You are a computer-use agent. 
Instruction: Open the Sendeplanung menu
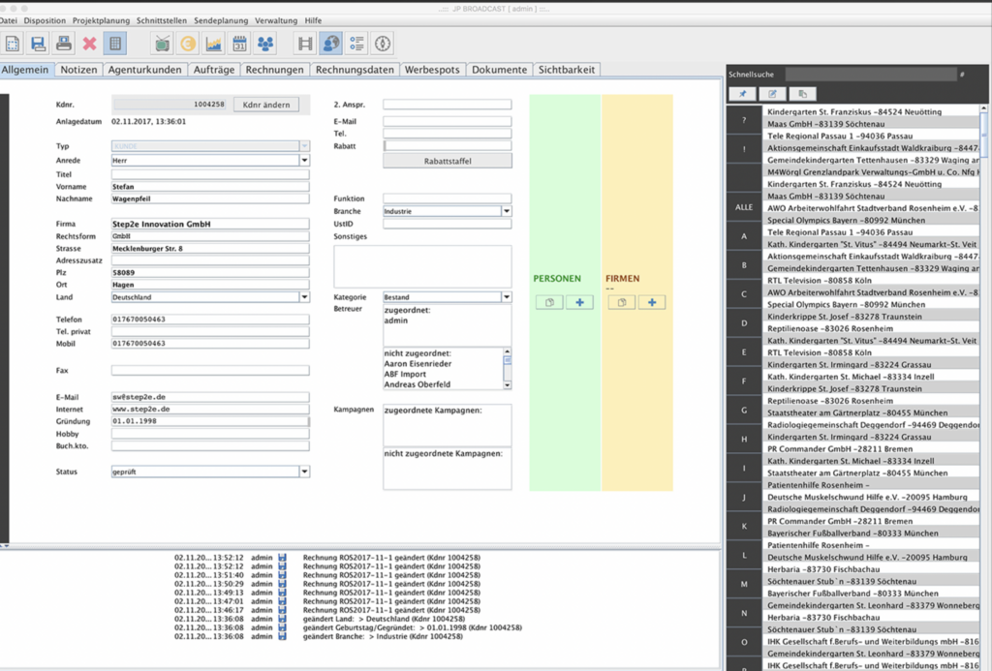(x=221, y=21)
